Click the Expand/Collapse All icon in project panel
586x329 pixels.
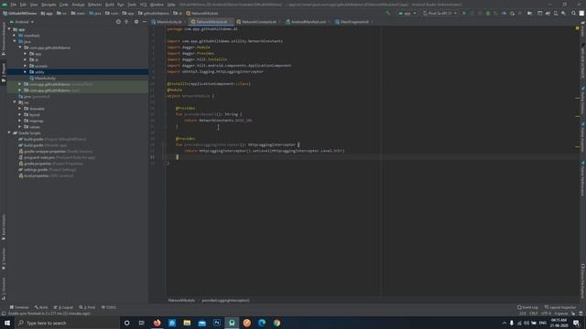126,22
